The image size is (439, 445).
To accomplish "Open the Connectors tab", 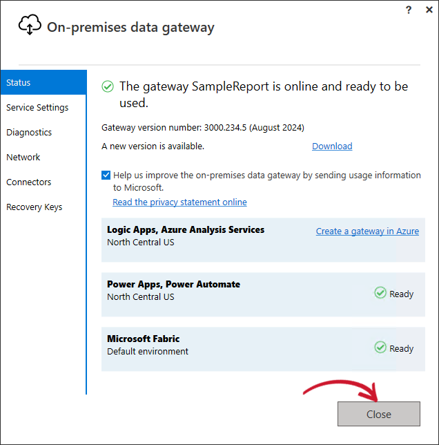I will [x=29, y=182].
